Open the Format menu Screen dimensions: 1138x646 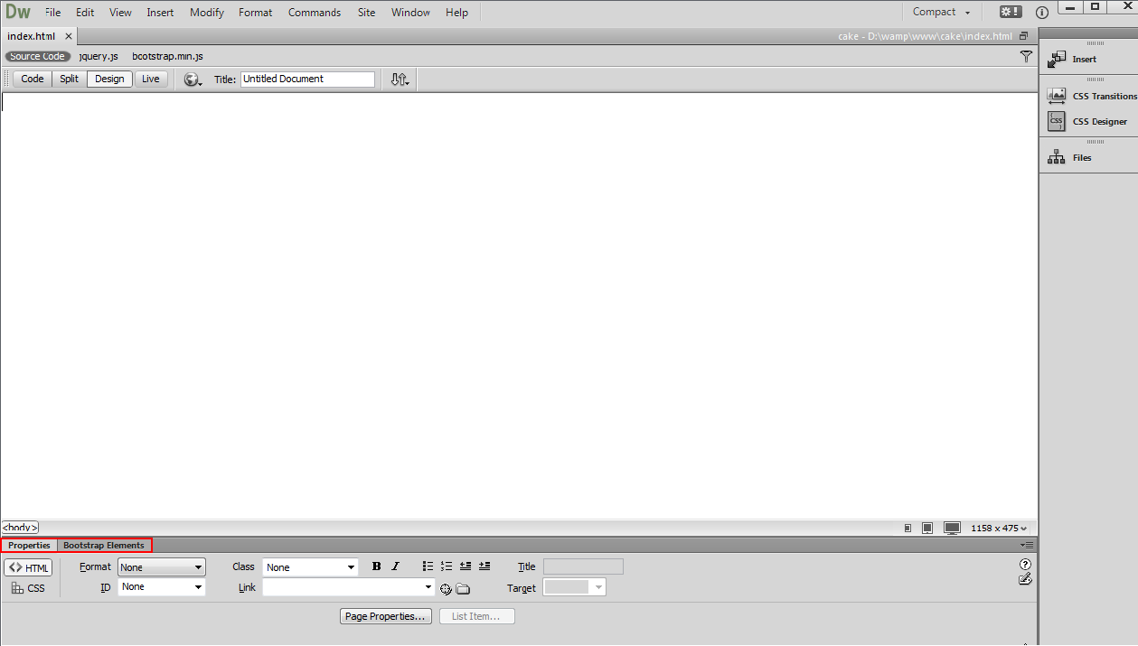tap(256, 13)
